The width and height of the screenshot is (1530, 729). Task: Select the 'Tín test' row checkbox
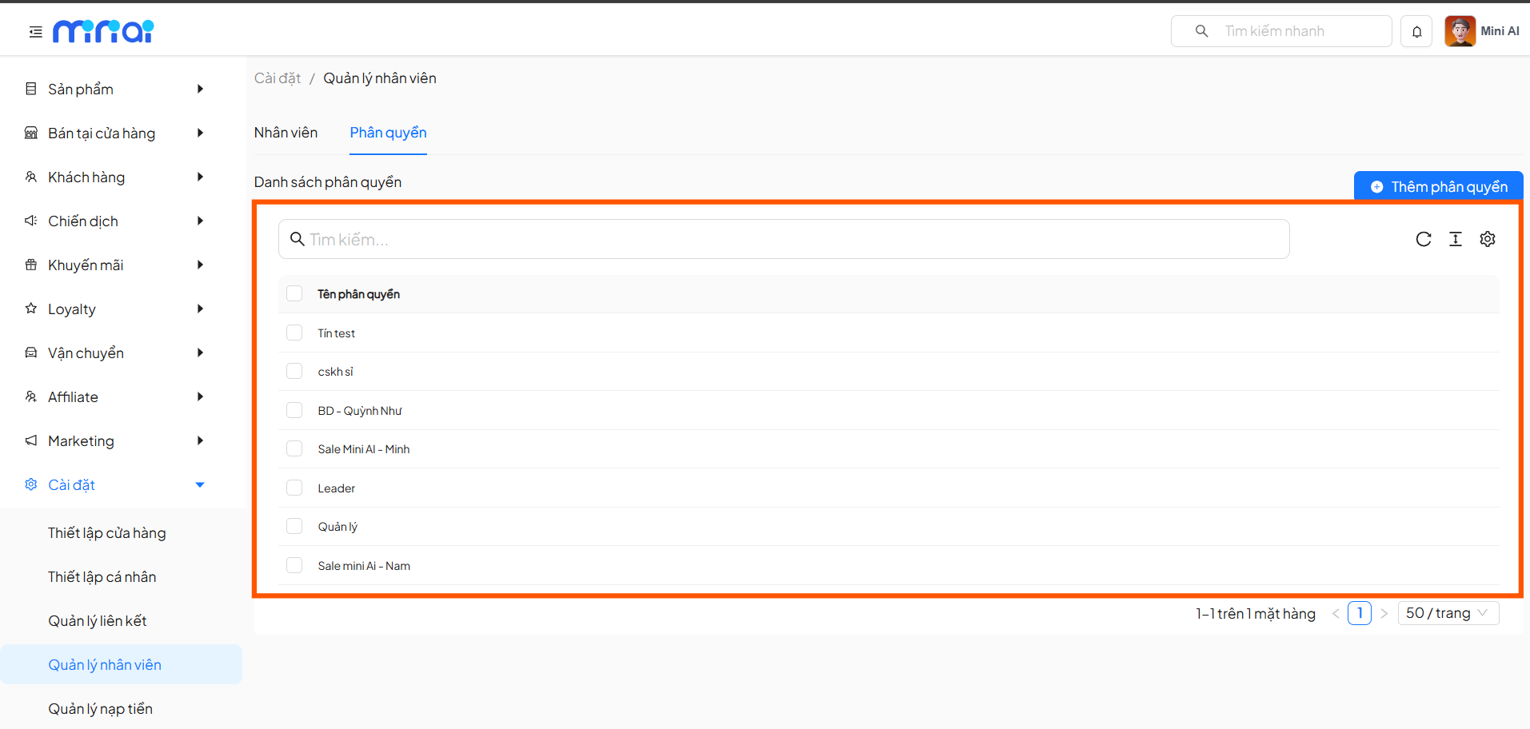294,333
